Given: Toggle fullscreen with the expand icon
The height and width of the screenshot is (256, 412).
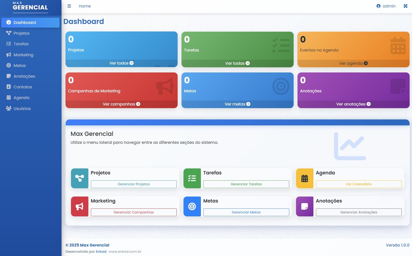Looking at the screenshot, I should point(405,6).
